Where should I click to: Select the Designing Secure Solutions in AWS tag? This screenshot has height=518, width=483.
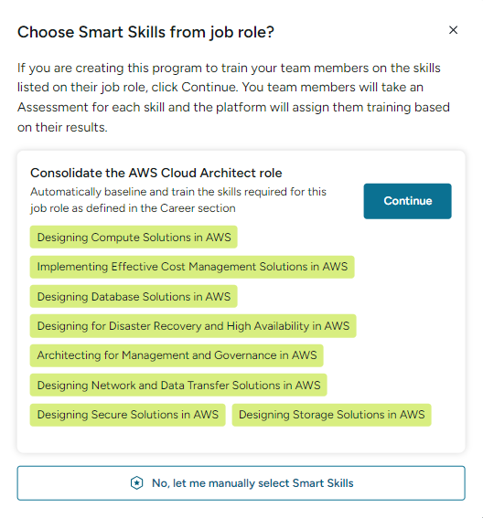click(x=128, y=415)
